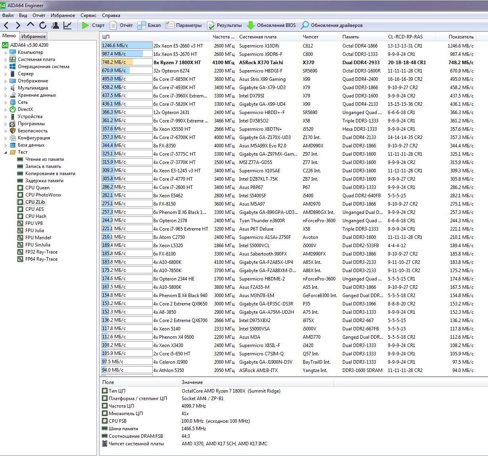
Task: Switch to the Избранное sidebar tab
Action: click(x=34, y=36)
